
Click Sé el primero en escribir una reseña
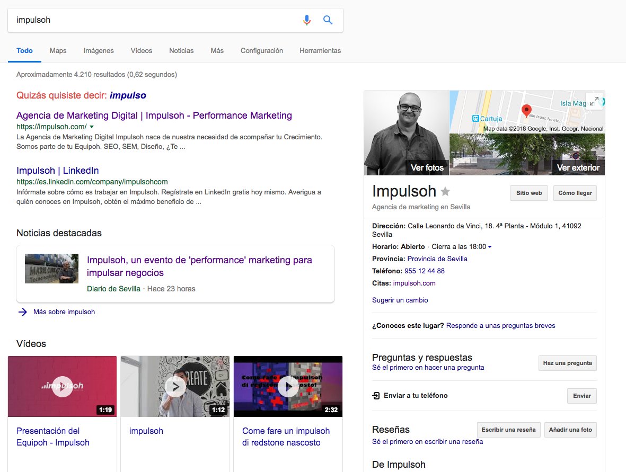[428, 442]
